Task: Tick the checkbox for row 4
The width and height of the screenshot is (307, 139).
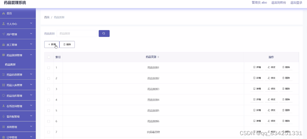Action: [x=49, y=100]
